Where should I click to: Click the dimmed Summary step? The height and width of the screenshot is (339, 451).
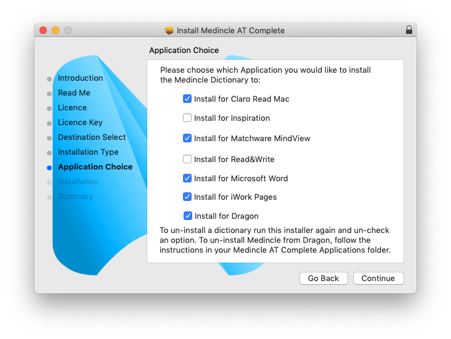click(75, 196)
